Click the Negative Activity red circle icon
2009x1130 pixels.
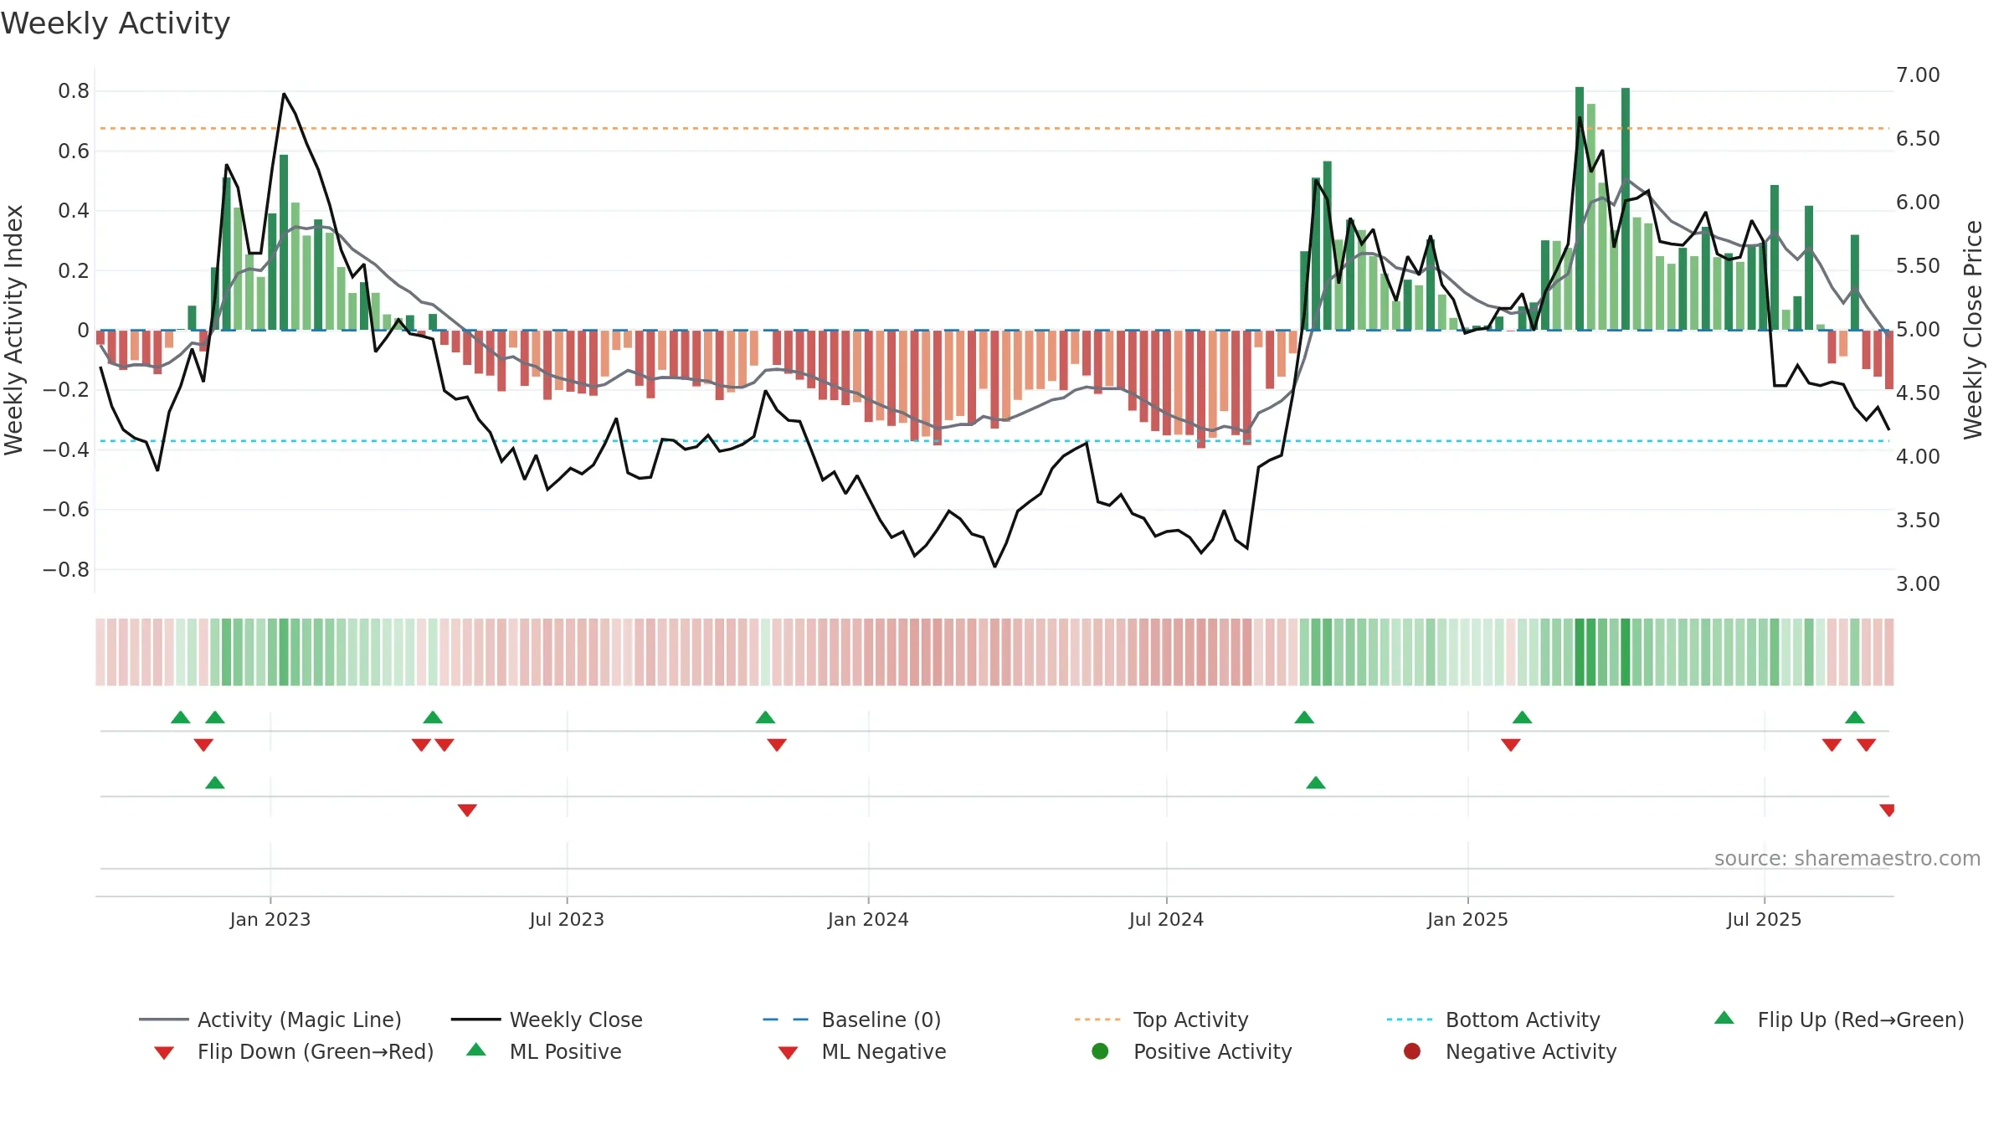click(x=1412, y=1051)
